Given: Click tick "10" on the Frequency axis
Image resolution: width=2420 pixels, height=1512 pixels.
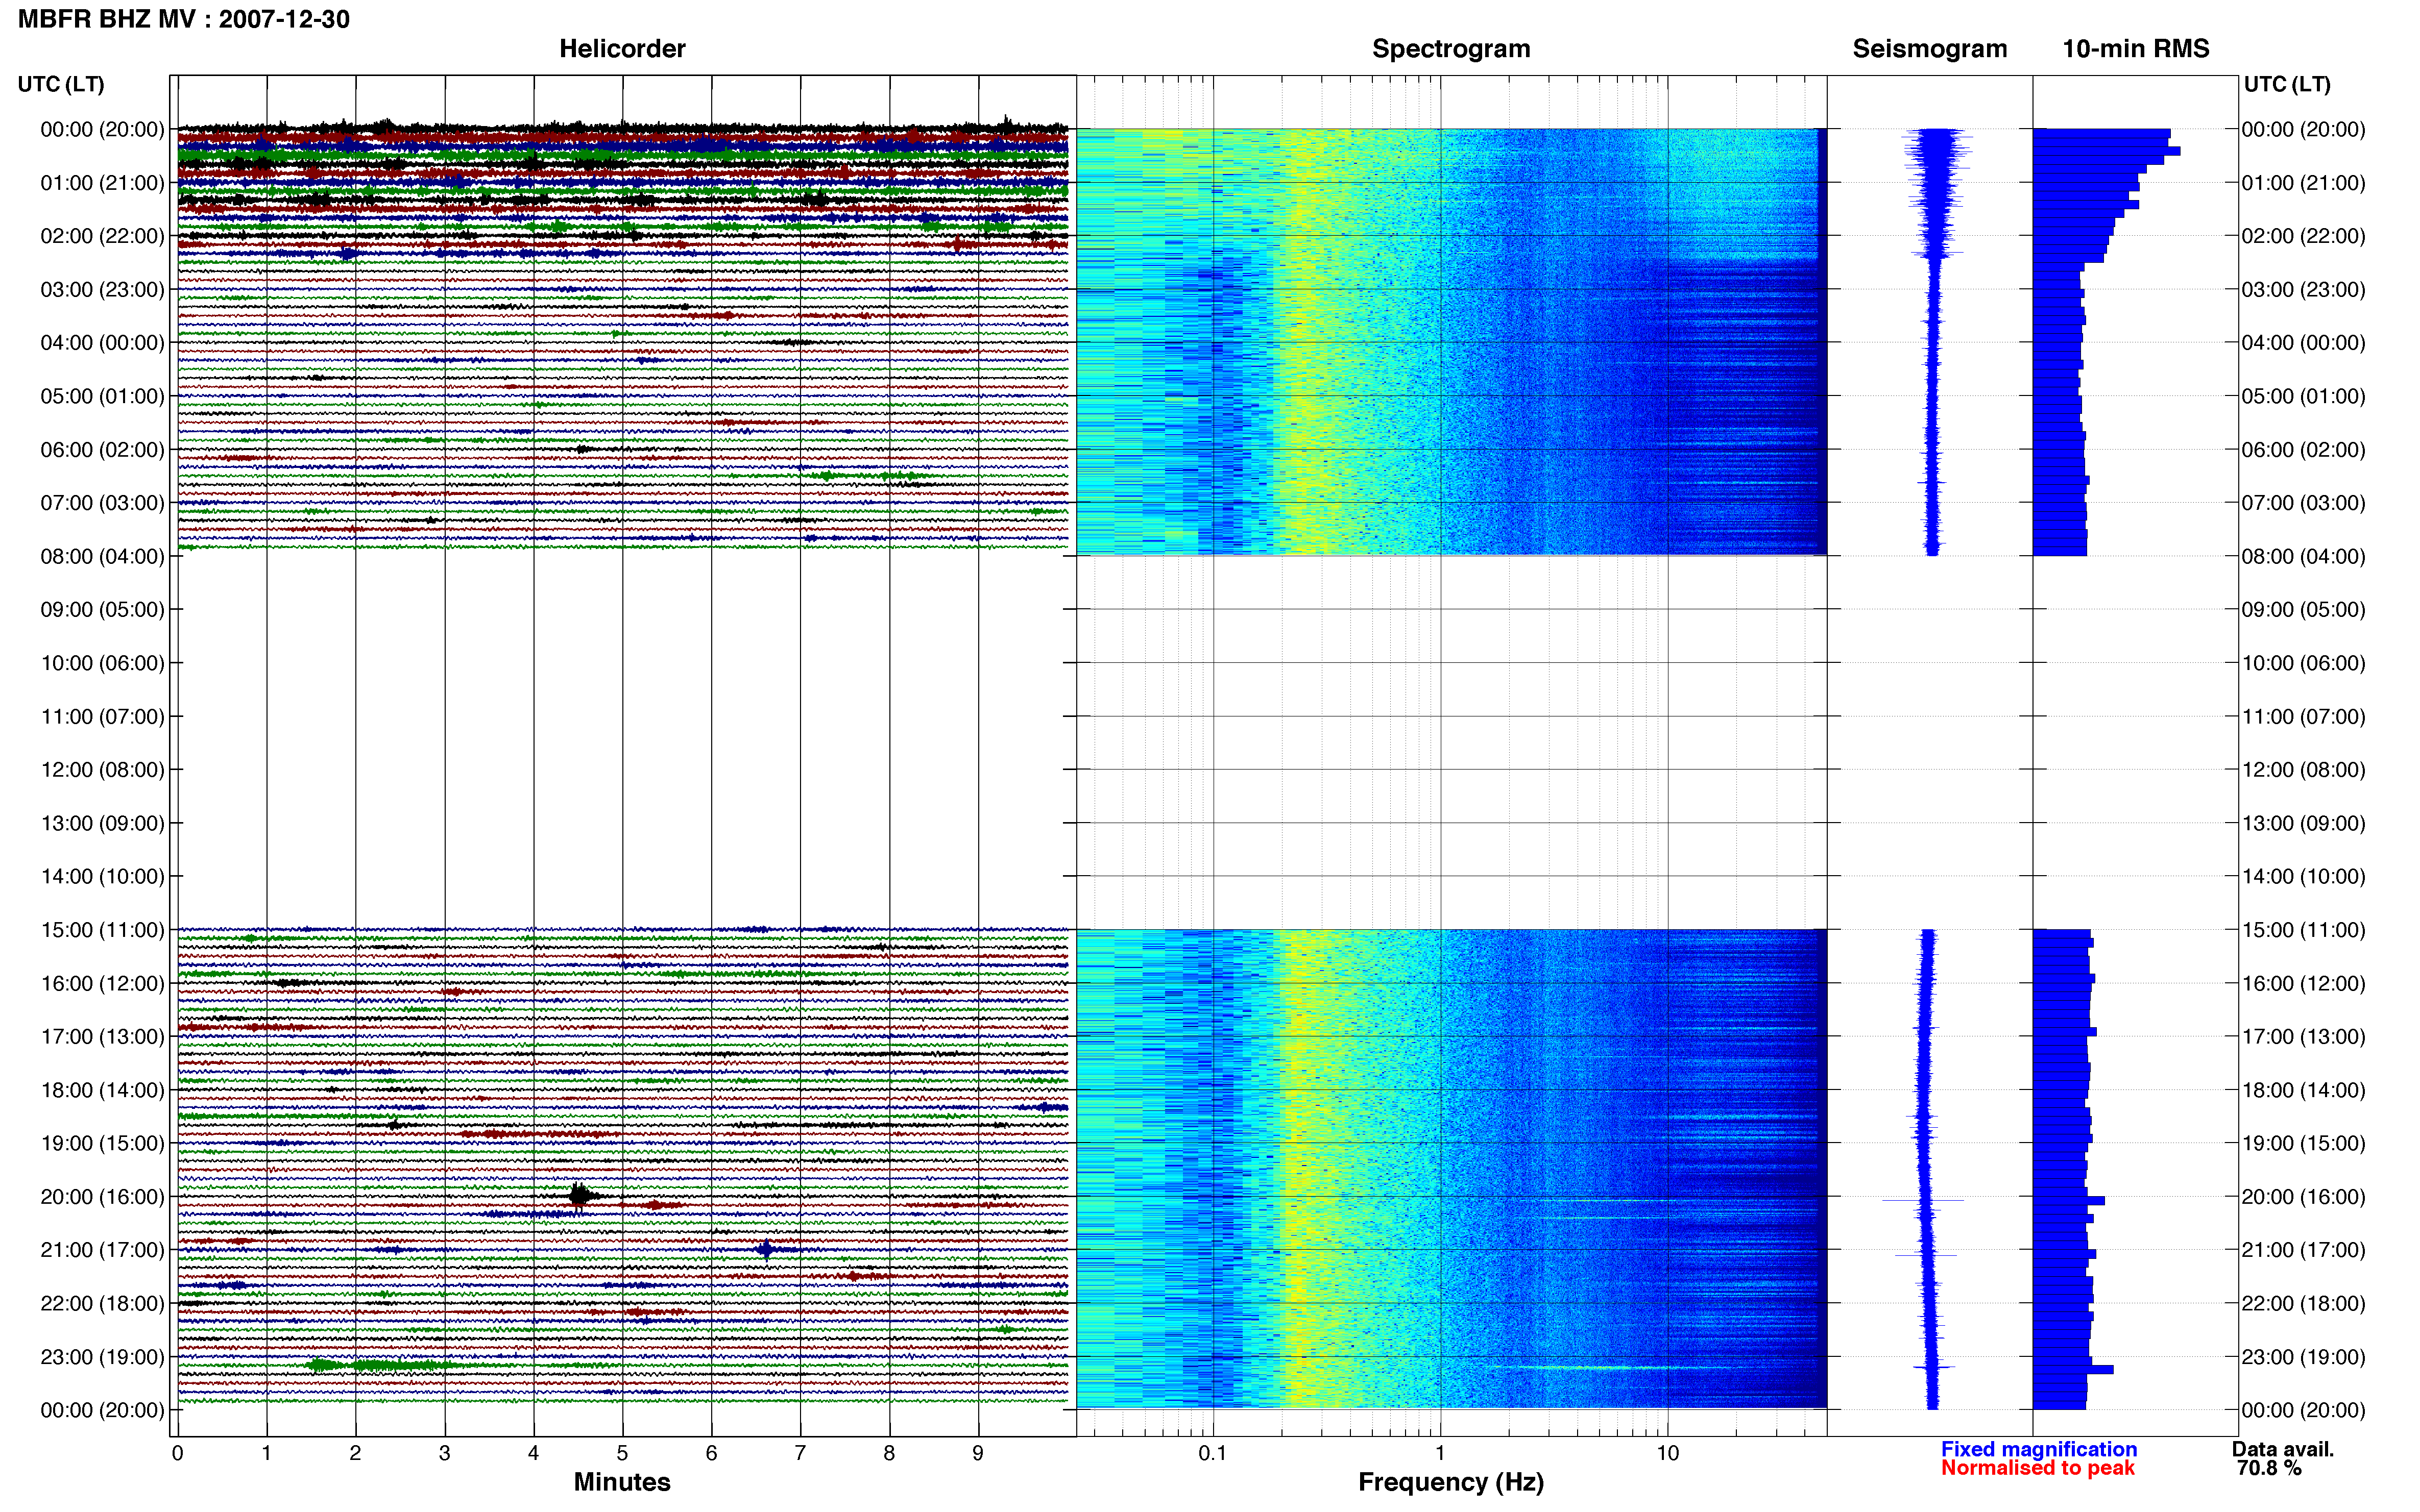Looking at the screenshot, I should (x=1667, y=1453).
